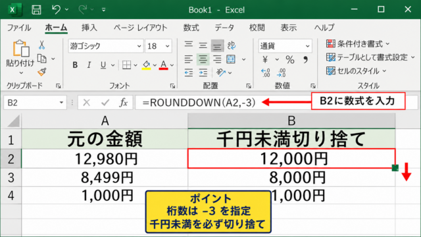
Task: Apply cell borders icon
Action: [126, 65]
